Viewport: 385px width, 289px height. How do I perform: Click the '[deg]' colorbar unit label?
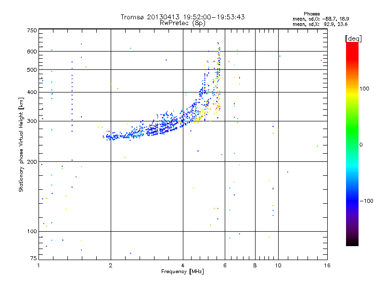353,39
